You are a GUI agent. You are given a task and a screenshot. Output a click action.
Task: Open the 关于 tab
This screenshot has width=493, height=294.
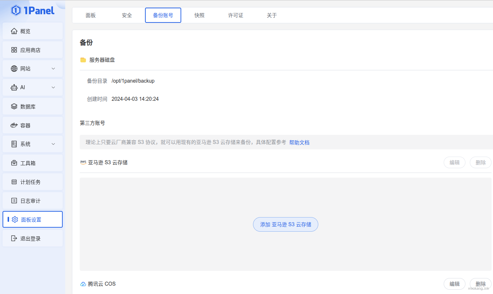click(x=272, y=15)
